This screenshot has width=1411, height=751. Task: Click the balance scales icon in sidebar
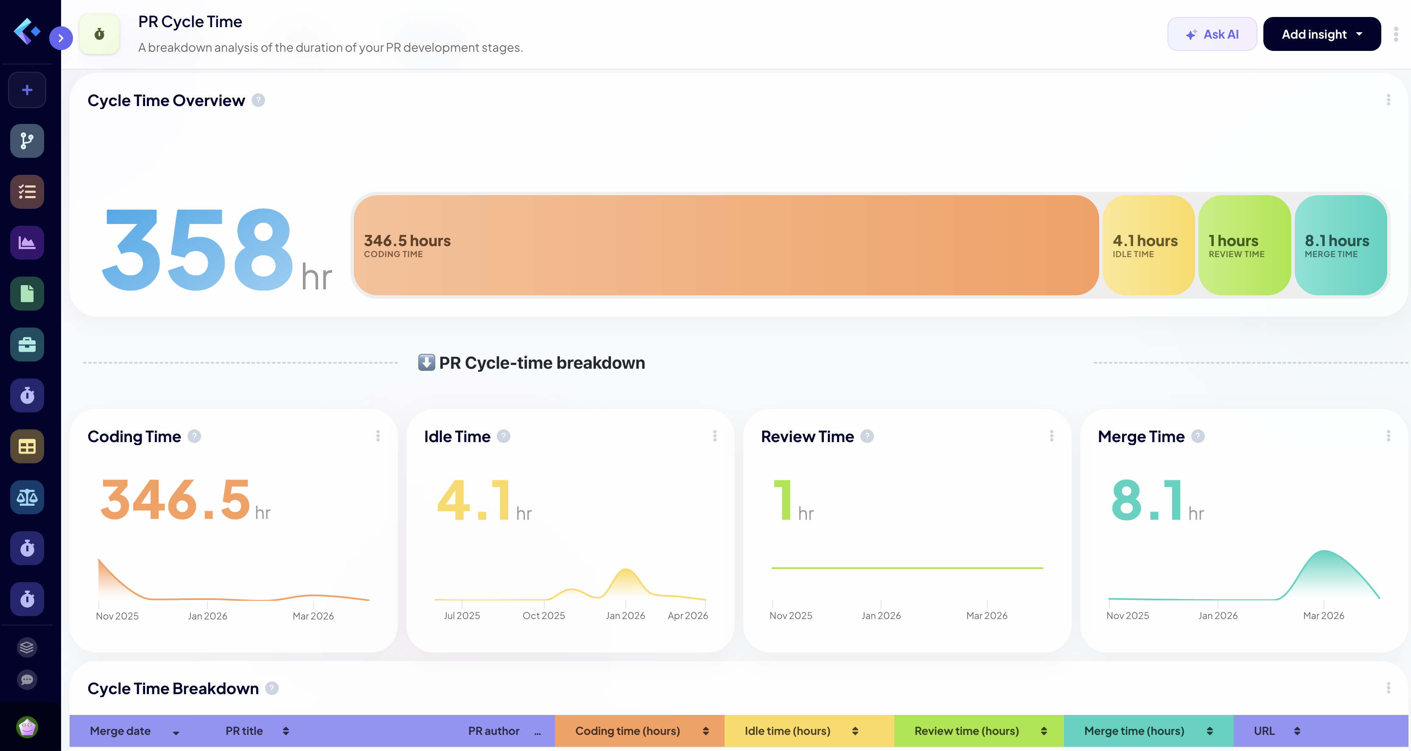[x=27, y=497]
